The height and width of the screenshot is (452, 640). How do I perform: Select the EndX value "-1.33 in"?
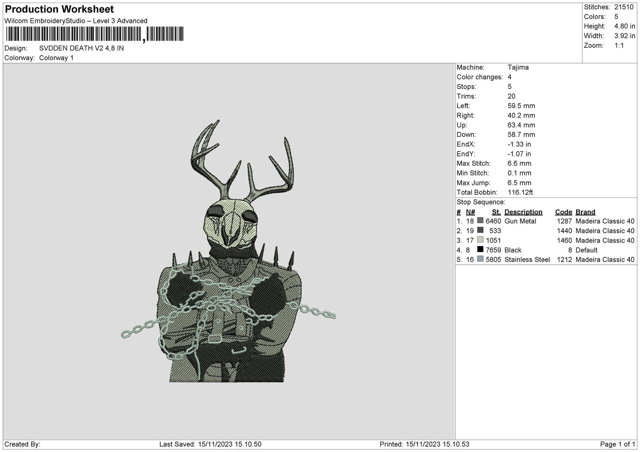[520, 144]
